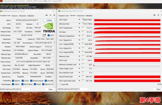Viewport: 162px width, 105px height.
Task: Click the BIOS Version field
Action: pos(27,35)
